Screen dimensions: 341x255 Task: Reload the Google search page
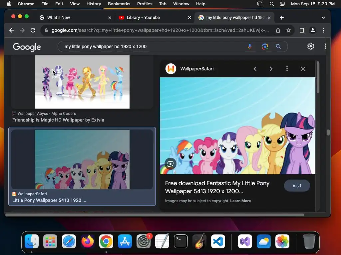(33, 30)
